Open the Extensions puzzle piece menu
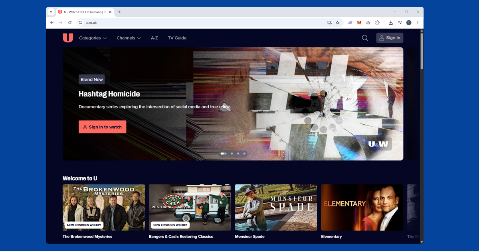The height and width of the screenshot is (251, 479). [377, 23]
